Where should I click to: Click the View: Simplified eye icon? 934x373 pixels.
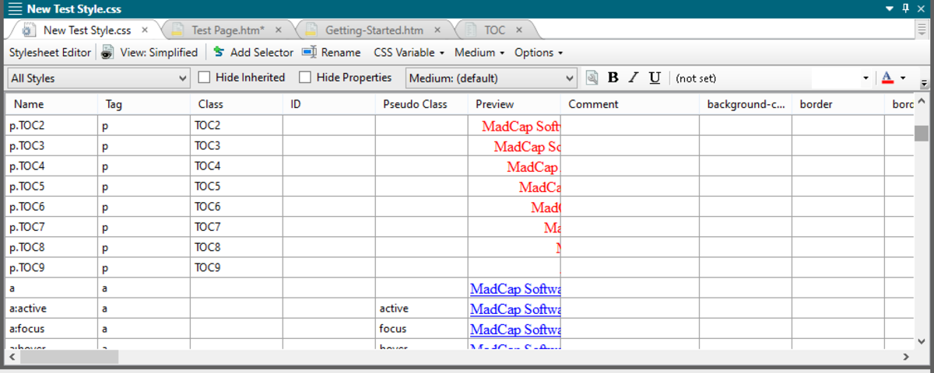(107, 52)
